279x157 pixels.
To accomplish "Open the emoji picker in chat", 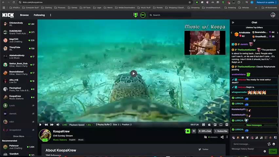I will click(274, 144).
